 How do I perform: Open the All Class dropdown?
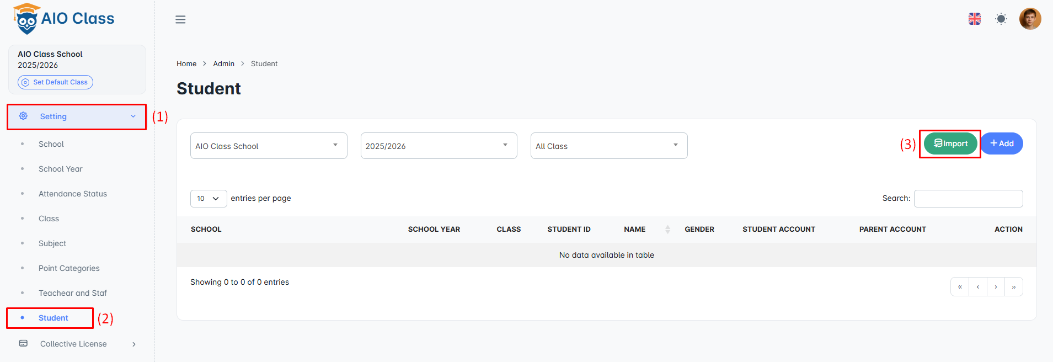click(609, 146)
